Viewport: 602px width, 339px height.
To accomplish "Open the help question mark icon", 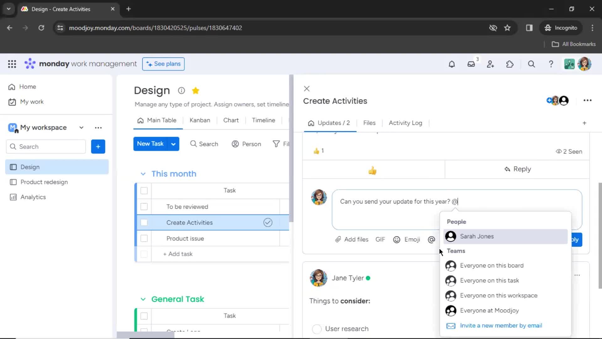I will pyautogui.click(x=551, y=64).
